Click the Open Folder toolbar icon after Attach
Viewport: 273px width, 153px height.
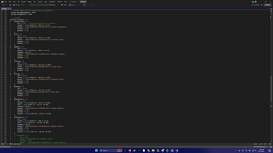click(x=62, y=5)
